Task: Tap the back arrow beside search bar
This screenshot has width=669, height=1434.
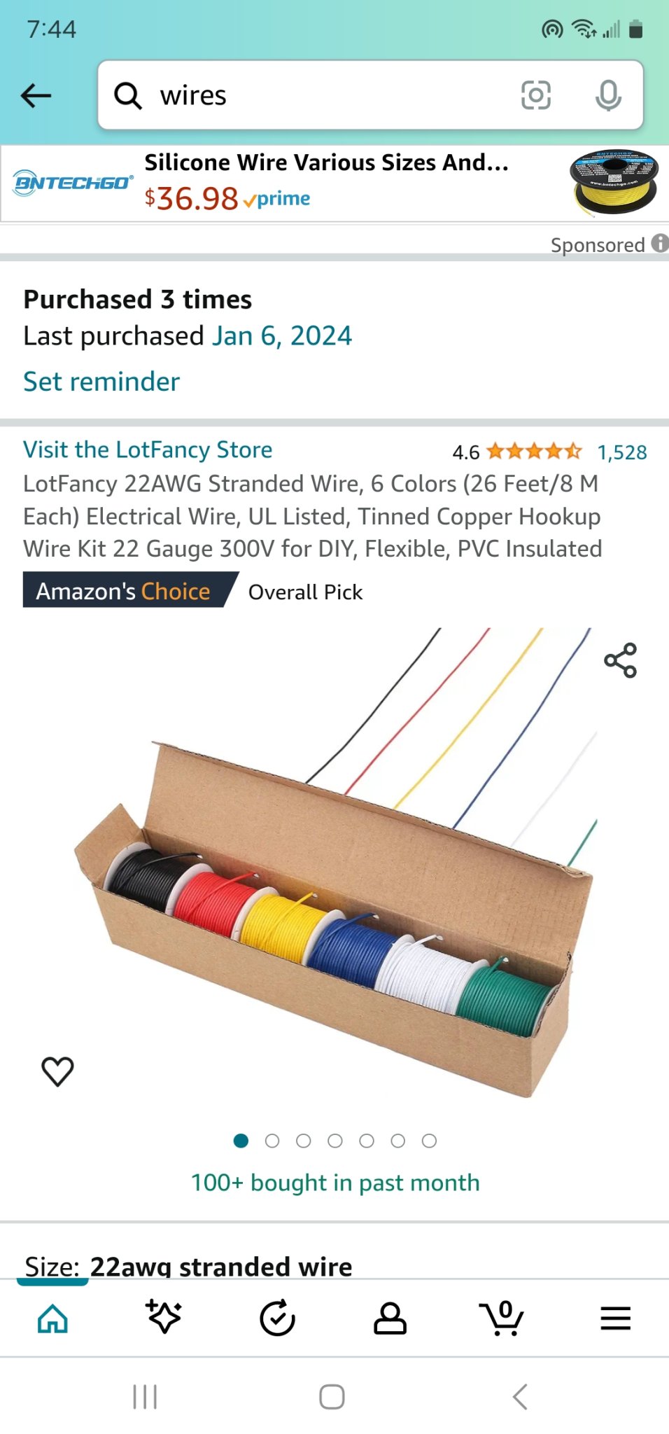Action: pos(36,95)
